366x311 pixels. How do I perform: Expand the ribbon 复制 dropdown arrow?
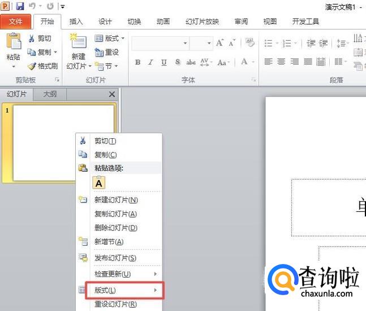click(55, 52)
